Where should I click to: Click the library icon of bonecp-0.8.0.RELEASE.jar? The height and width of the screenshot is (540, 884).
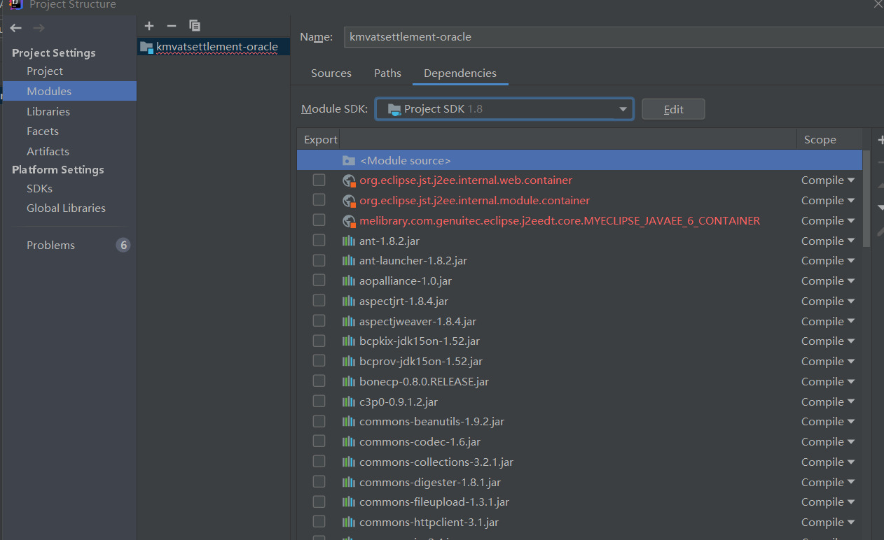[x=349, y=381]
